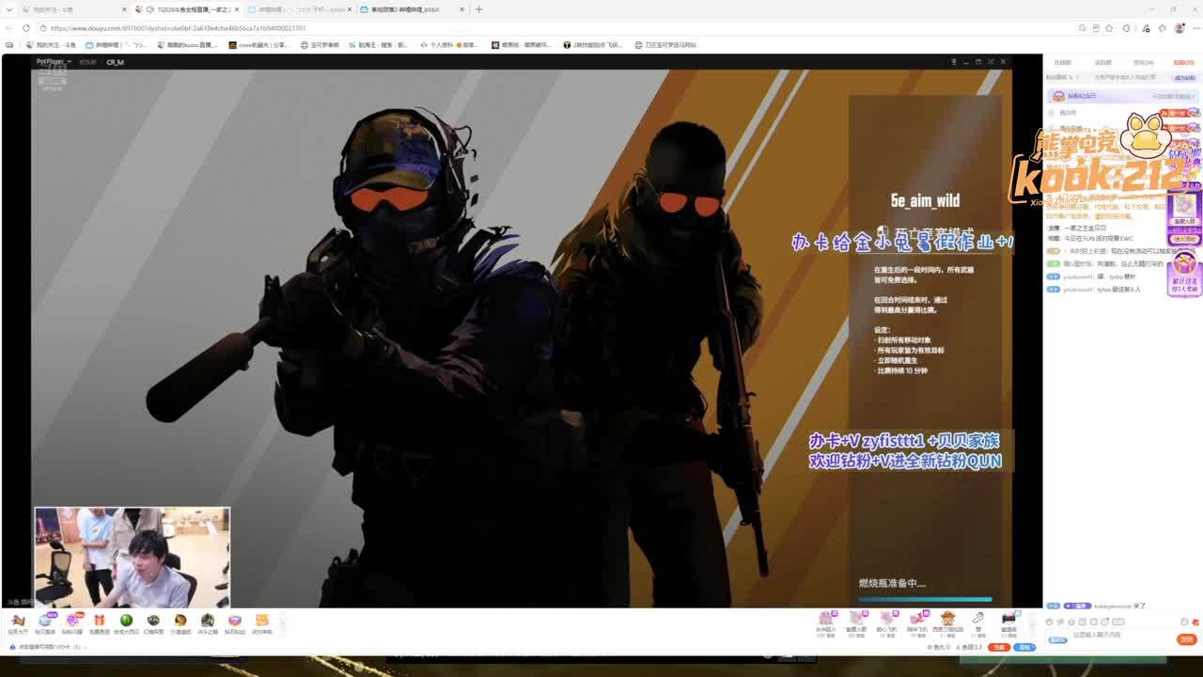Open the favorites icon left of the bookmarks
This screenshot has height=677, width=1203.
(9, 45)
